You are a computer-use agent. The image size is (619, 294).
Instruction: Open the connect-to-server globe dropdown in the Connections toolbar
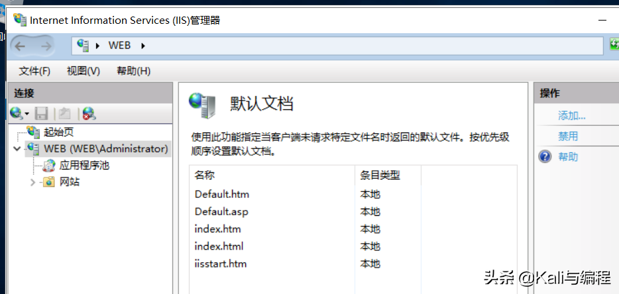(x=20, y=114)
